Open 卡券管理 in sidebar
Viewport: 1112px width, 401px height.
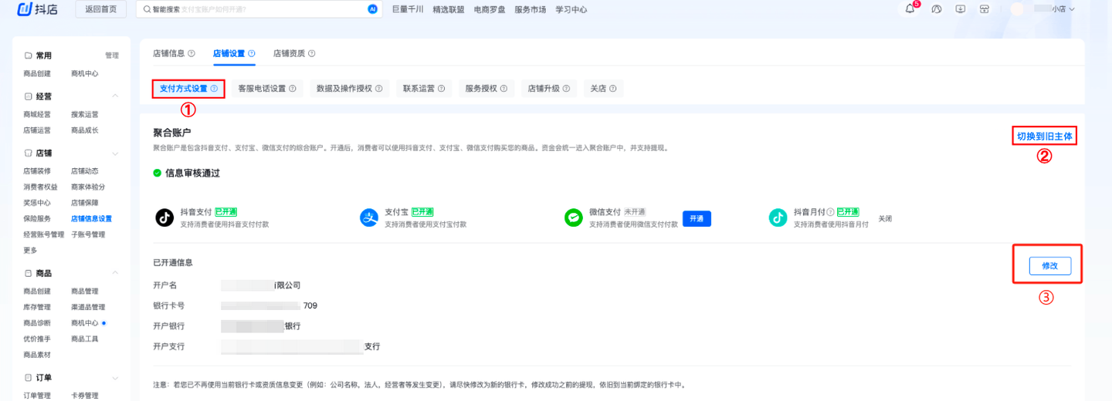[85, 396]
